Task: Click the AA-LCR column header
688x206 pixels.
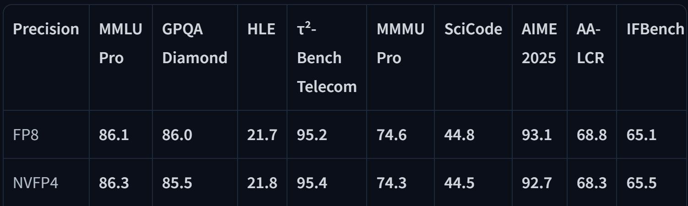Action: (x=590, y=43)
